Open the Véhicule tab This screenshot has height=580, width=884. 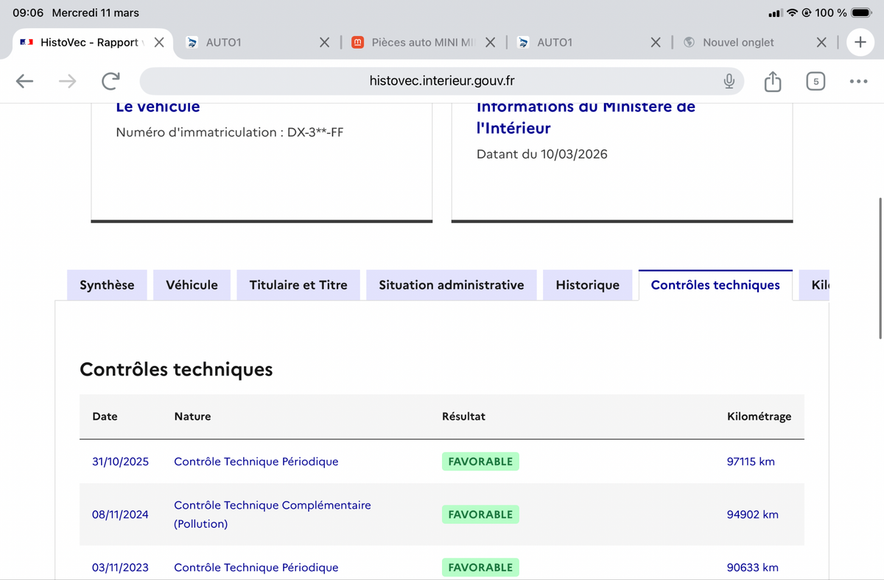pyautogui.click(x=192, y=285)
